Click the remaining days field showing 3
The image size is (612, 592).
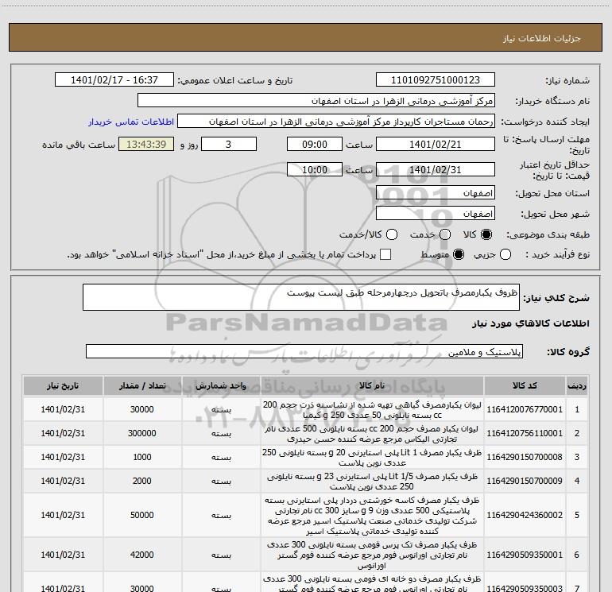point(229,145)
